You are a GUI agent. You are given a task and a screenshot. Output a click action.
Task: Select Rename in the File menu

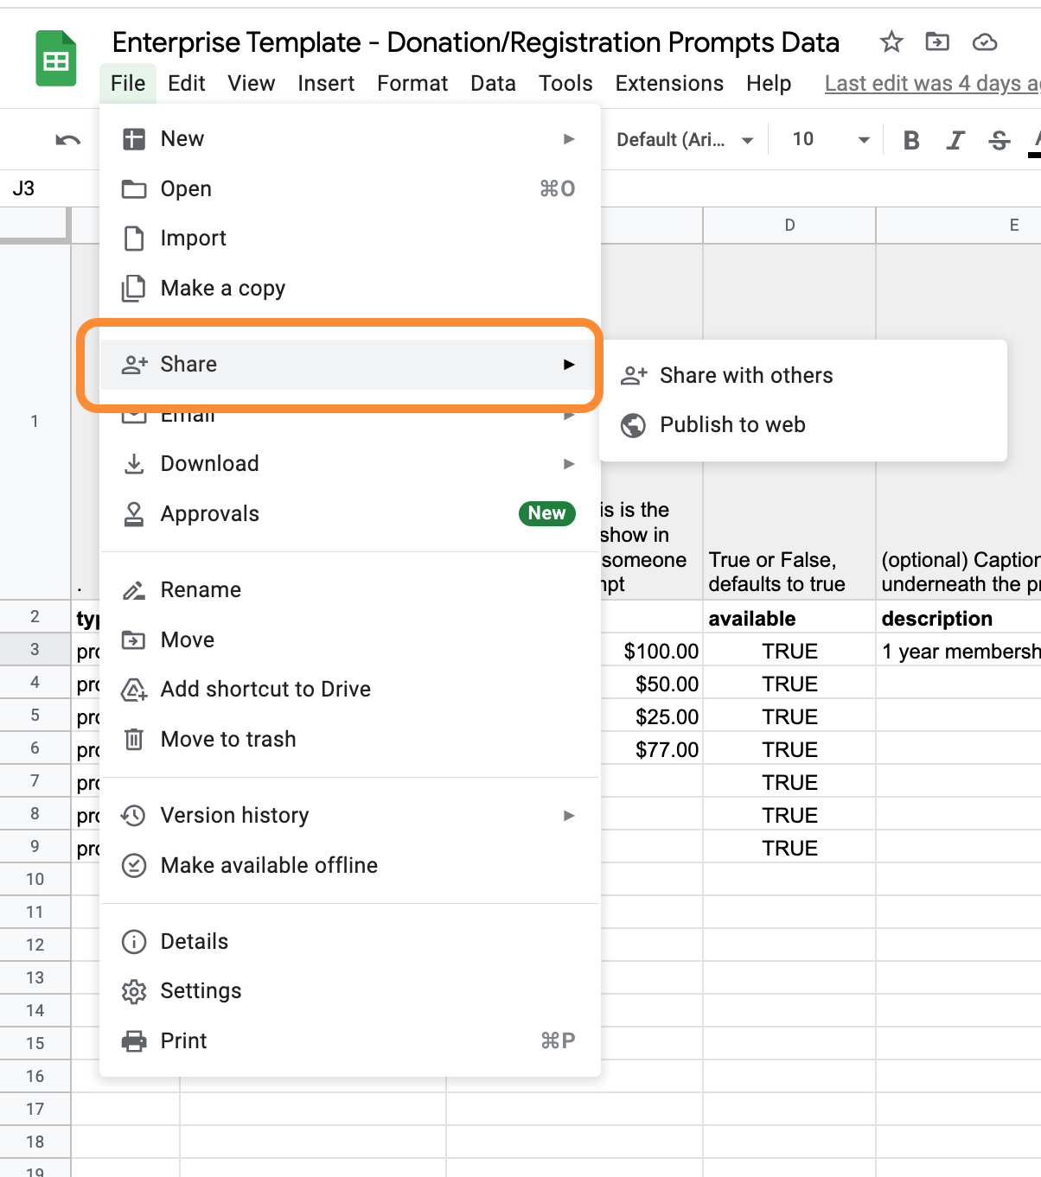(350, 590)
